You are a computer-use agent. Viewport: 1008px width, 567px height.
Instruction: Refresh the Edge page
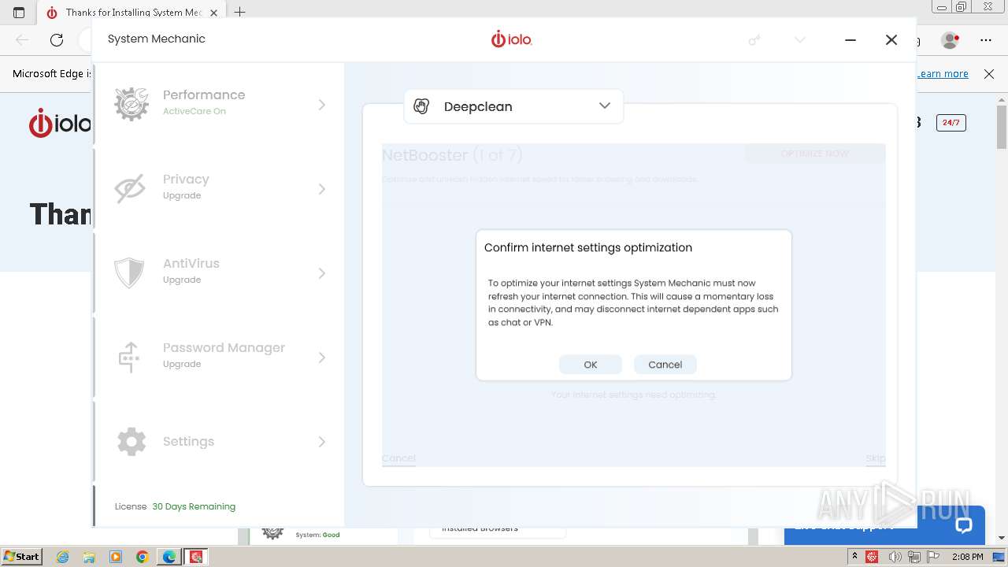57,39
